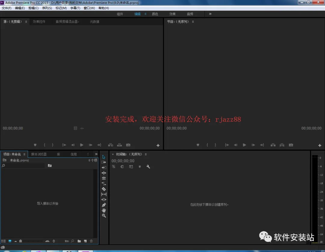Open 信息 tab in project panel
This screenshot has height=252, width=325.
coord(74,154)
